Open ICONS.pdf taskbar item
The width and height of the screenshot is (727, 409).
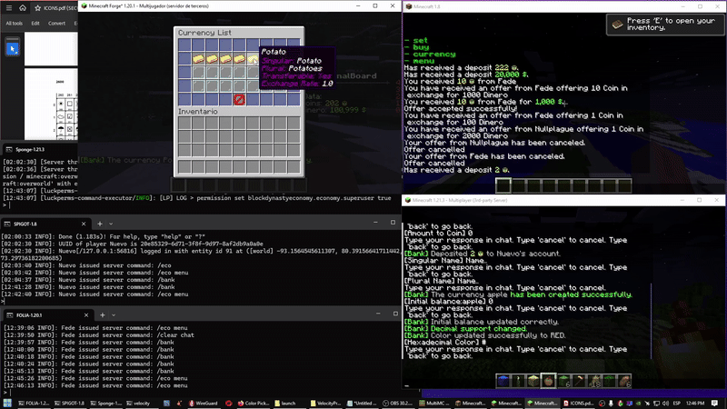tap(578, 403)
